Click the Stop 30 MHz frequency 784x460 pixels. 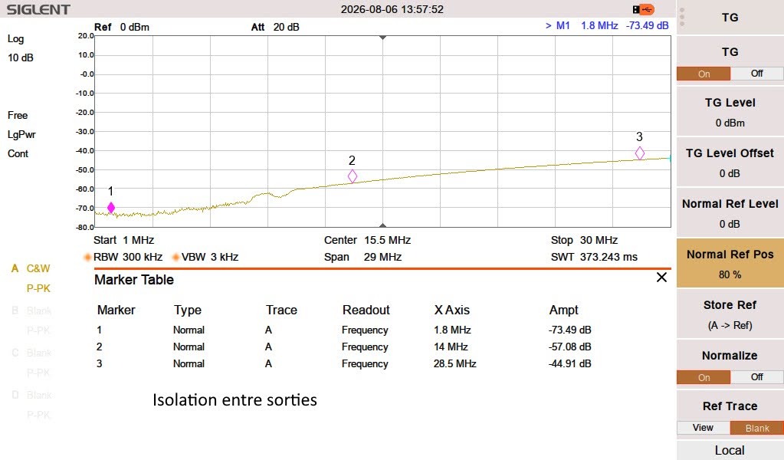point(585,240)
